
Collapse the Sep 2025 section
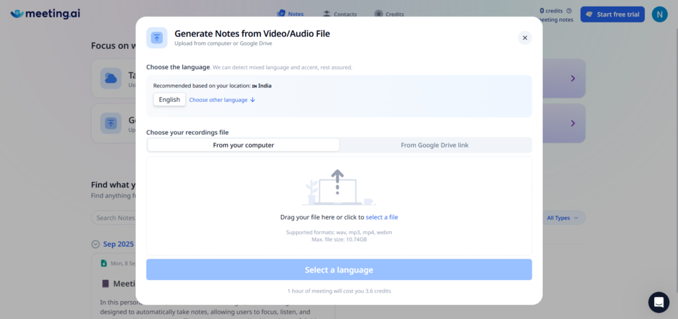[x=95, y=244]
